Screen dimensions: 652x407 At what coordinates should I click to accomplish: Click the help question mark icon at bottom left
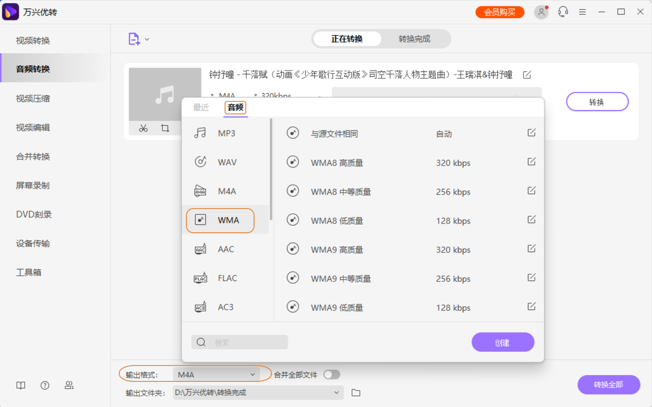[45, 385]
